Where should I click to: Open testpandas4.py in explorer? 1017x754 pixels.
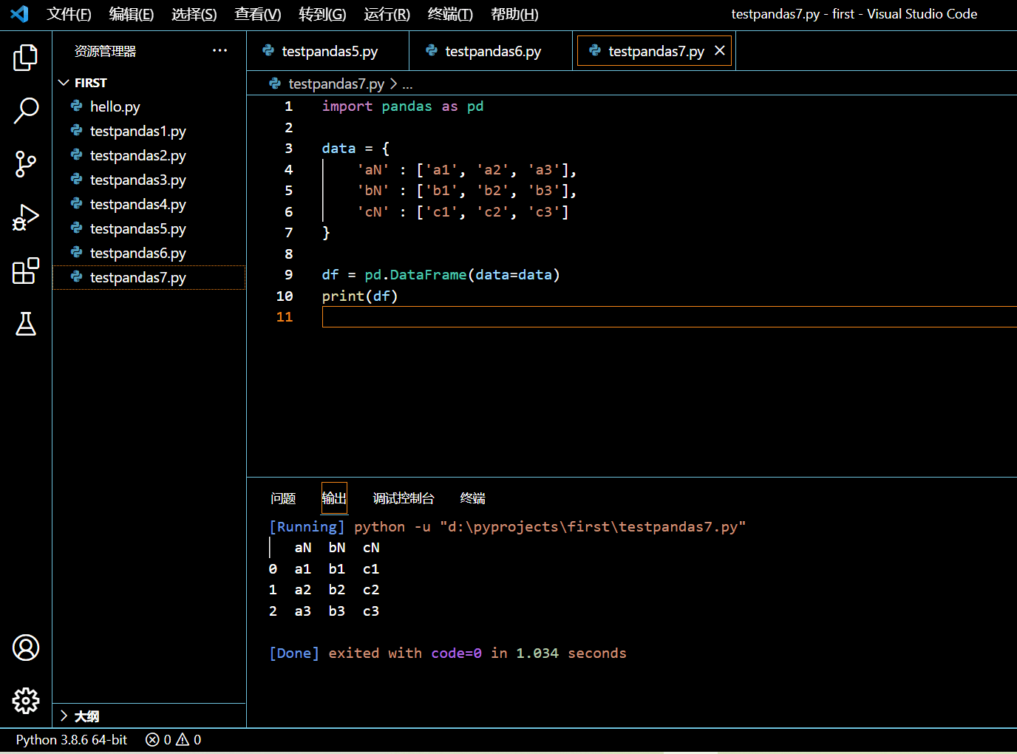[x=149, y=204]
